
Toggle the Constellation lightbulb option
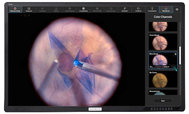pyautogui.click(x=152, y=9)
